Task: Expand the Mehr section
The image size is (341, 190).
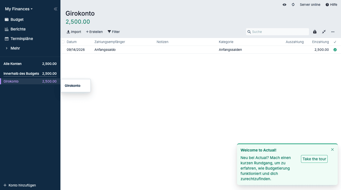Action: tap(30, 48)
